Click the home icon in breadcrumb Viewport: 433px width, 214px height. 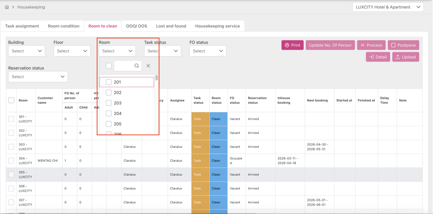click(7, 7)
